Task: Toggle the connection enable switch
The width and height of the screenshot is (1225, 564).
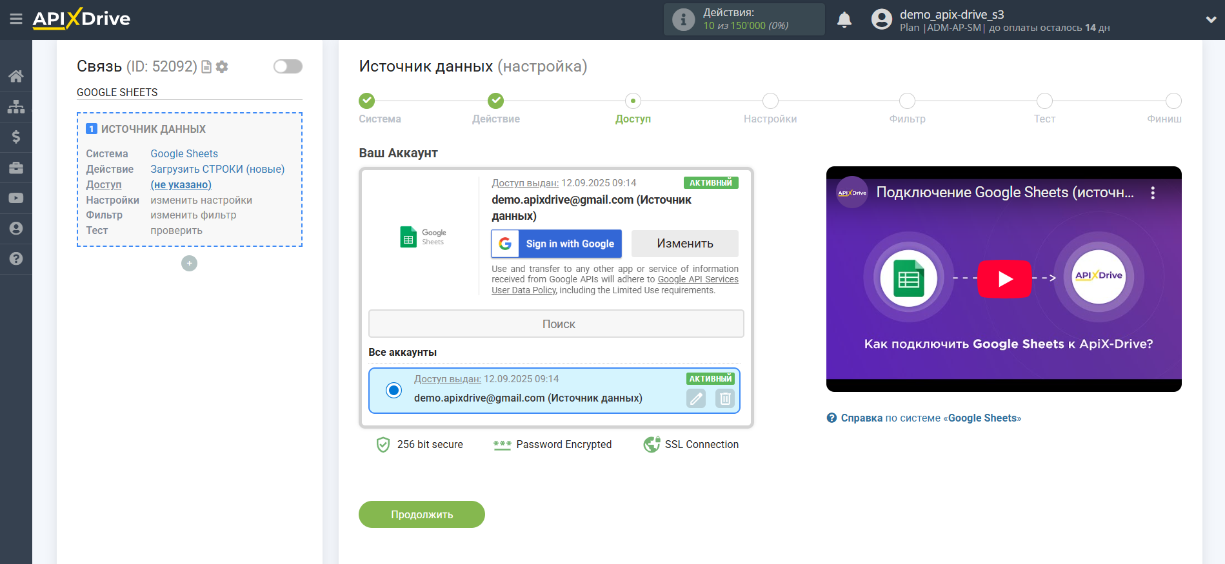Action: click(x=288, y=66)
